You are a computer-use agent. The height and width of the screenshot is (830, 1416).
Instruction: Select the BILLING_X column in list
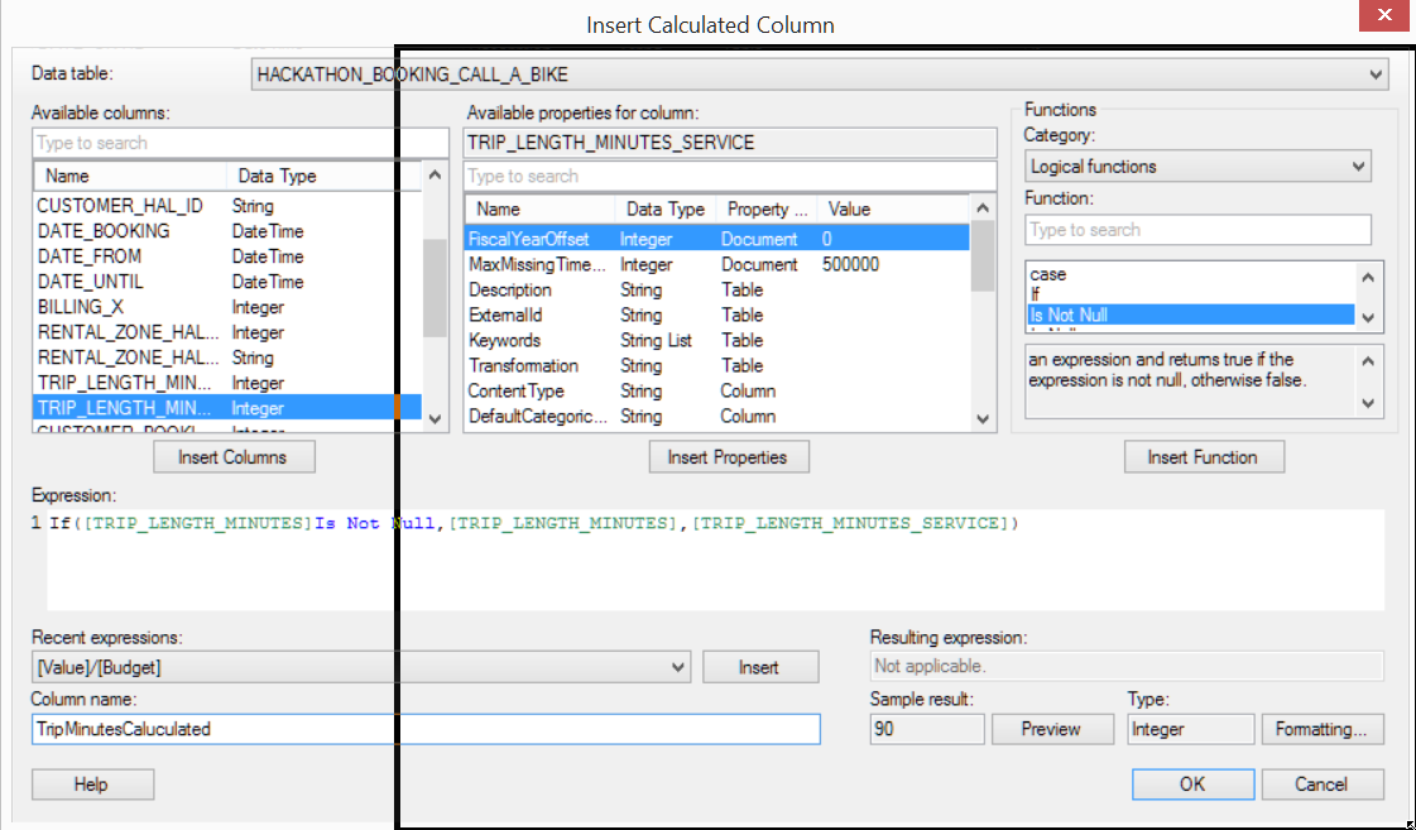point(81,307)
